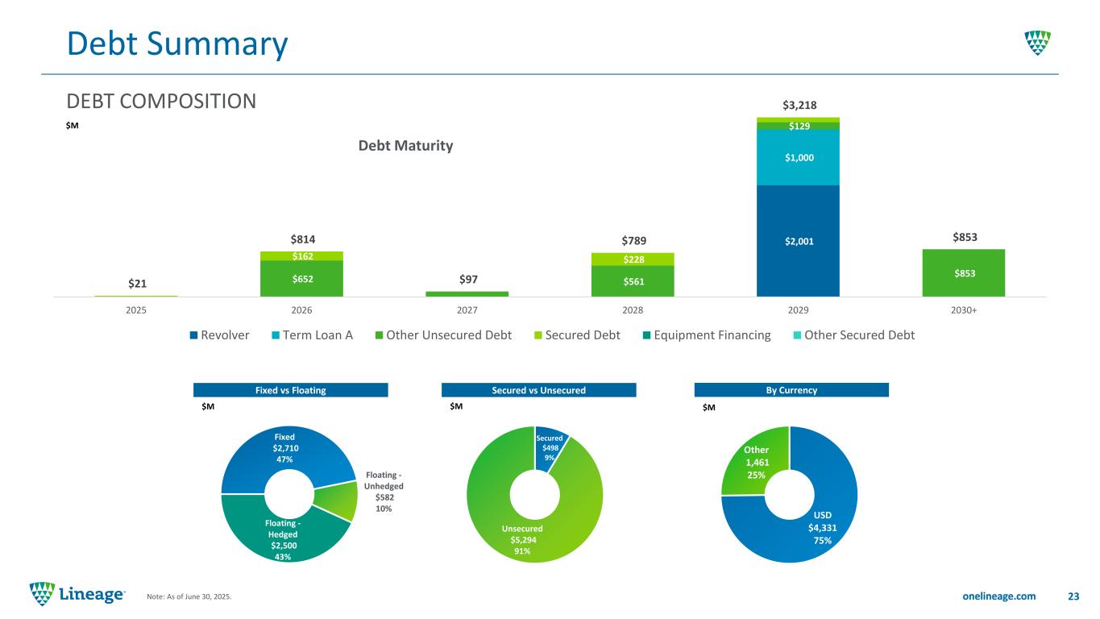Viewport: 1100px width, 619px height.
Task: Click the By Currency header
Action: pyautogui.click(x=791, y=390)
